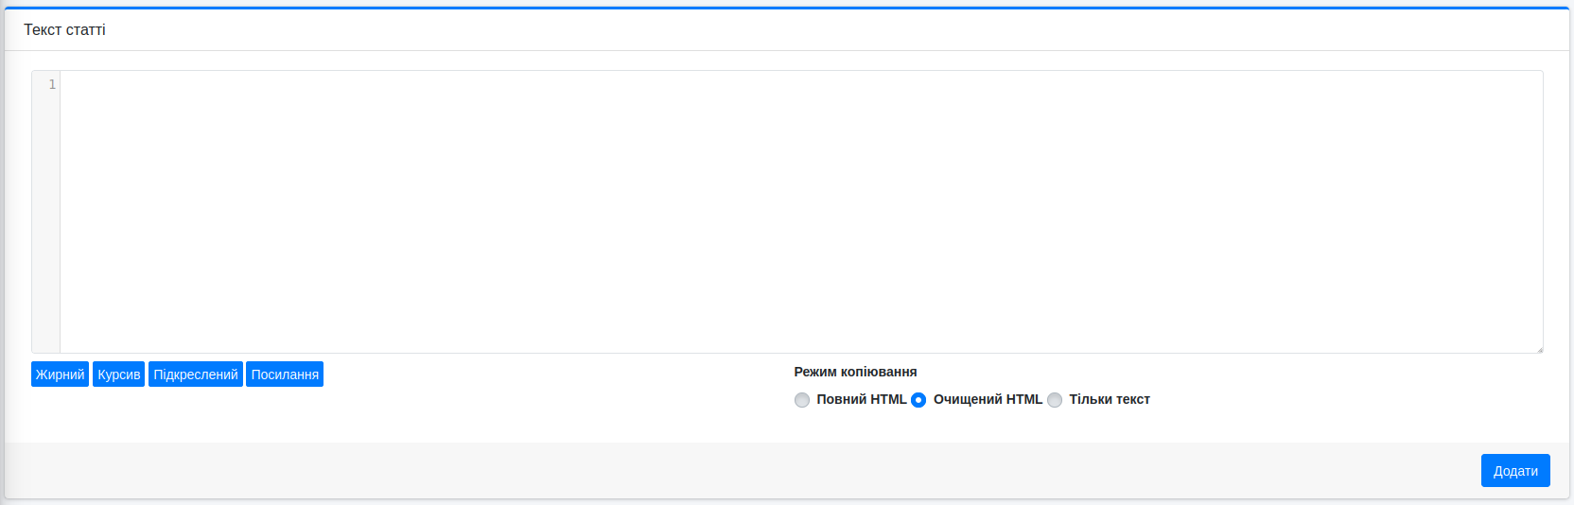Screen dimensions: 1574x505
Task: Select the Повний HTML radio button
Action: pos(802,400)
